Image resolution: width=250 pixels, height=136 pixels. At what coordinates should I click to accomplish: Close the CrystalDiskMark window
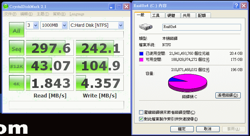[x=126, y=6]
